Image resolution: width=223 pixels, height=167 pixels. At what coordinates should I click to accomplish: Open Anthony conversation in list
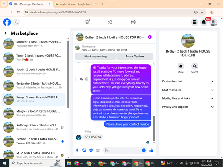point(33,127)
